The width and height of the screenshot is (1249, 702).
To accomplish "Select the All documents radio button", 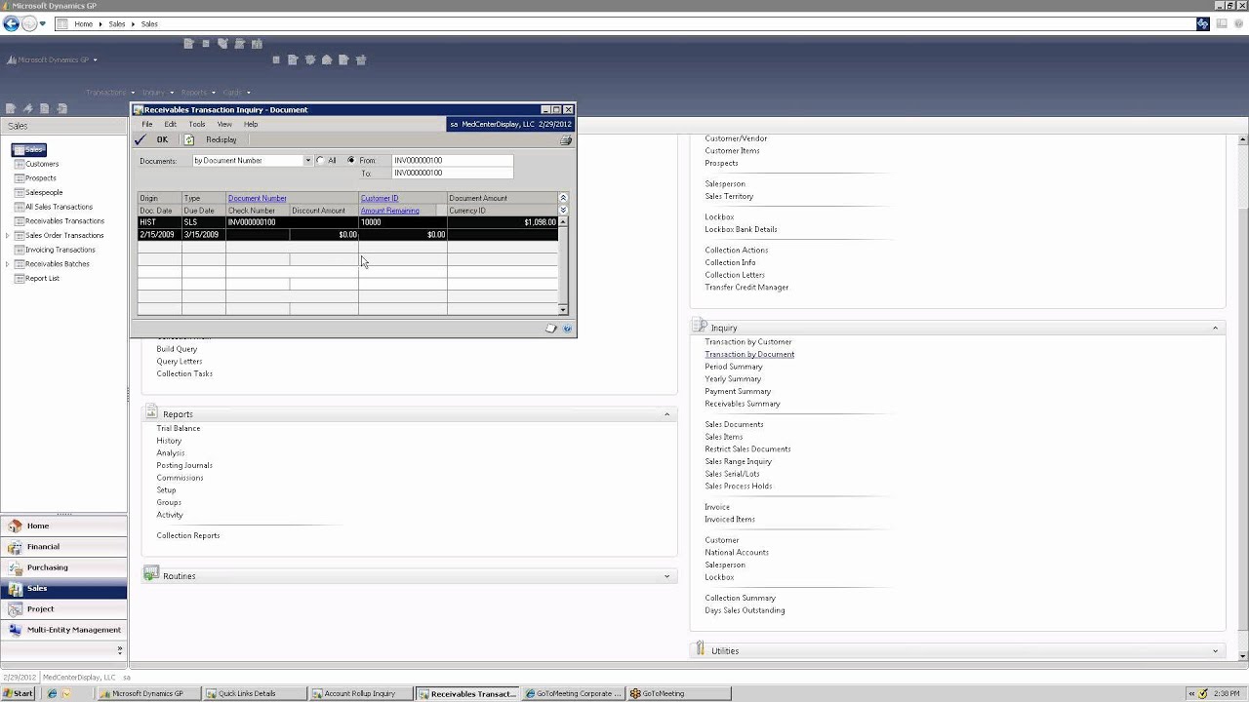I will coord(320,160).
